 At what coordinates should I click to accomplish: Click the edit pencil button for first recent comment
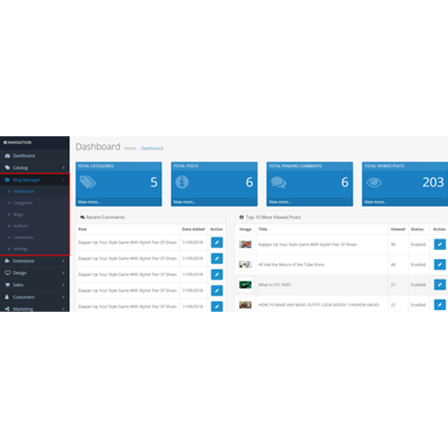[216, 242]
